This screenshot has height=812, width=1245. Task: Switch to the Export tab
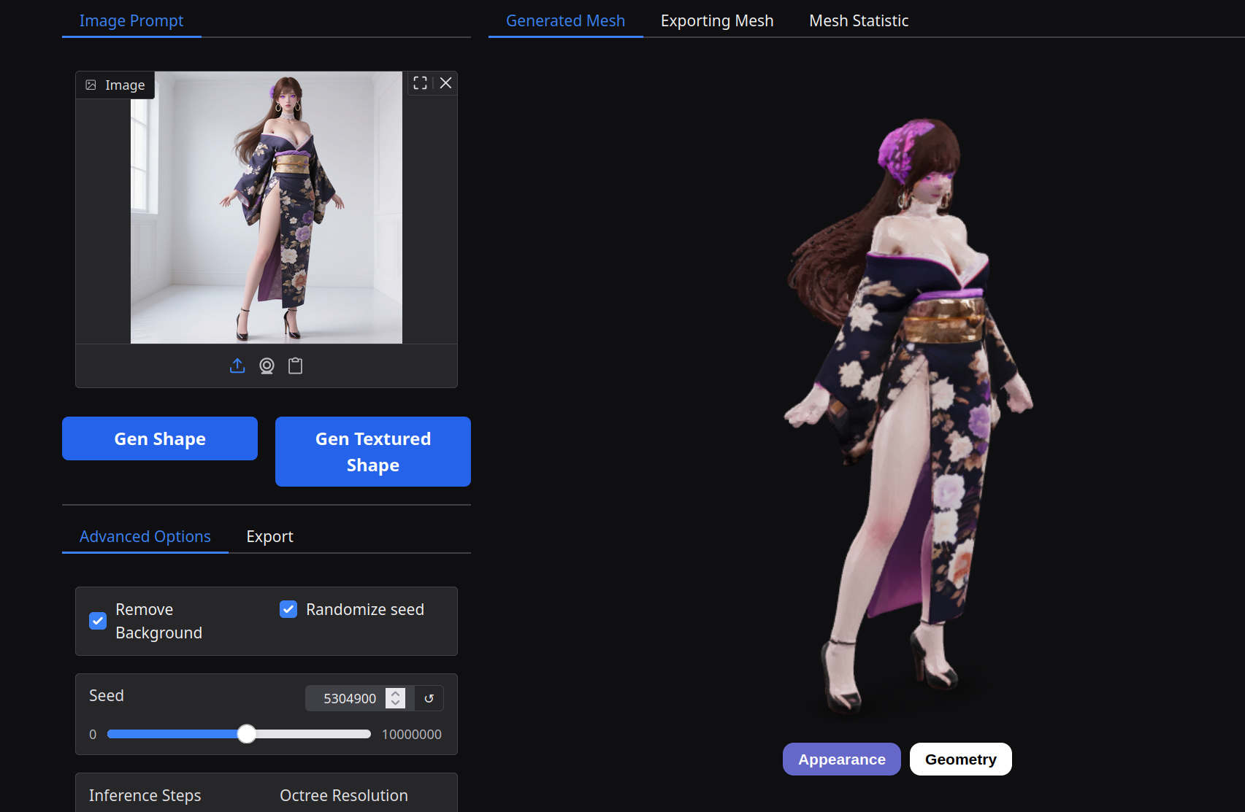269,536
